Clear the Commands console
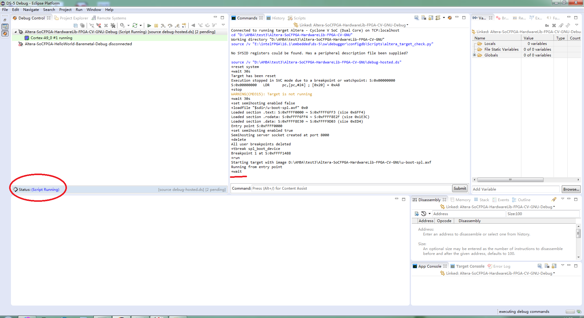The width and height of the screenshot is (584, 318). point(424,18)
